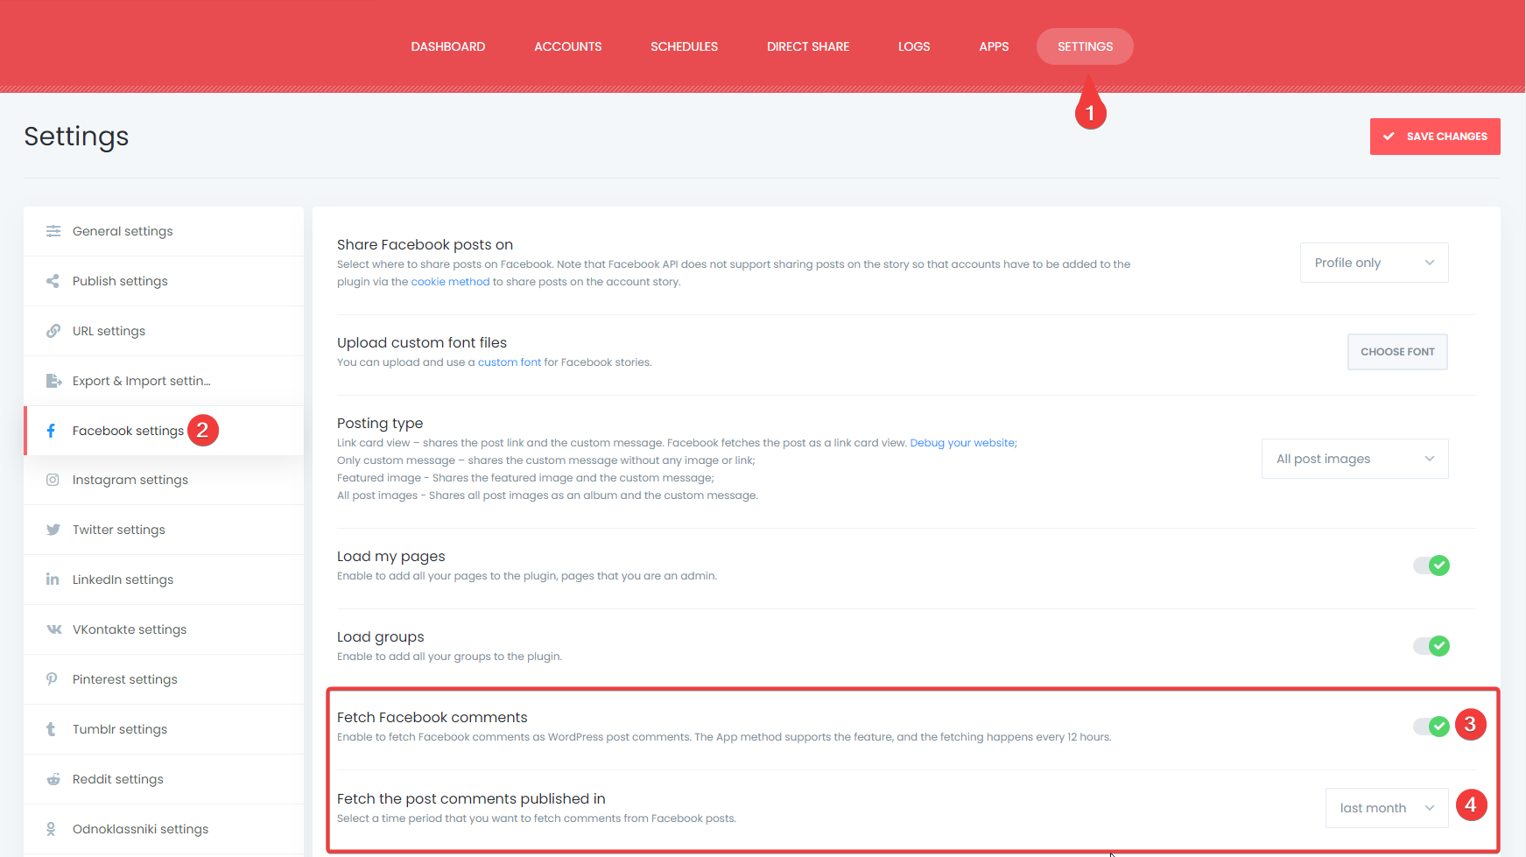Click the URL settings link icon

pos(53,331)
